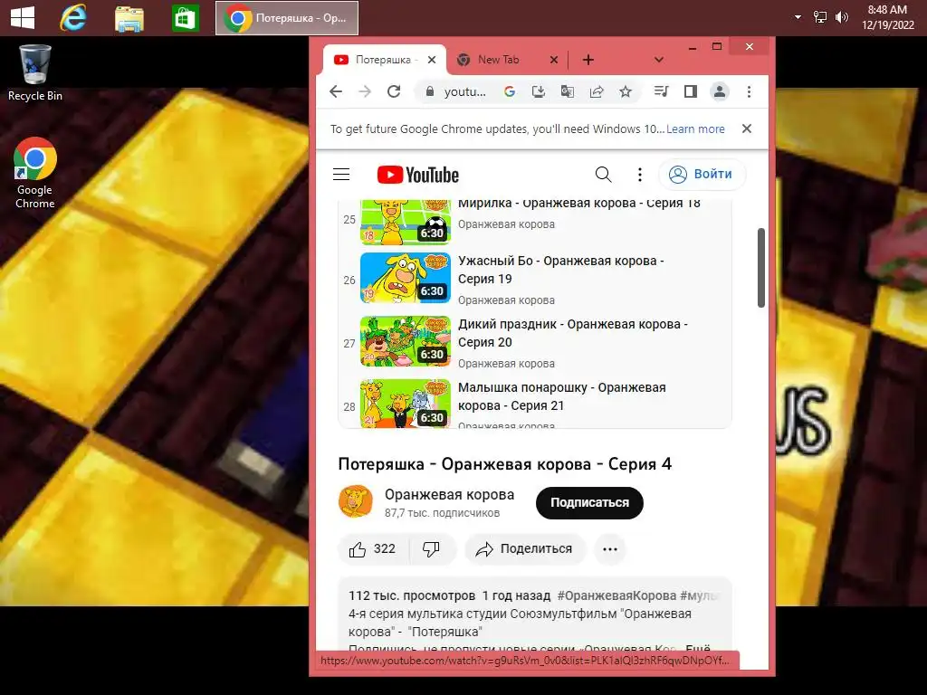Launch Internet Explorer from taskbar
927x695 pixels.
[73, 18]
